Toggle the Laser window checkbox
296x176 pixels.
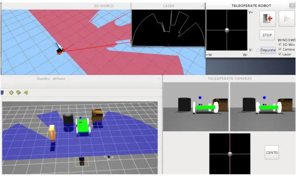click(280, 54)
